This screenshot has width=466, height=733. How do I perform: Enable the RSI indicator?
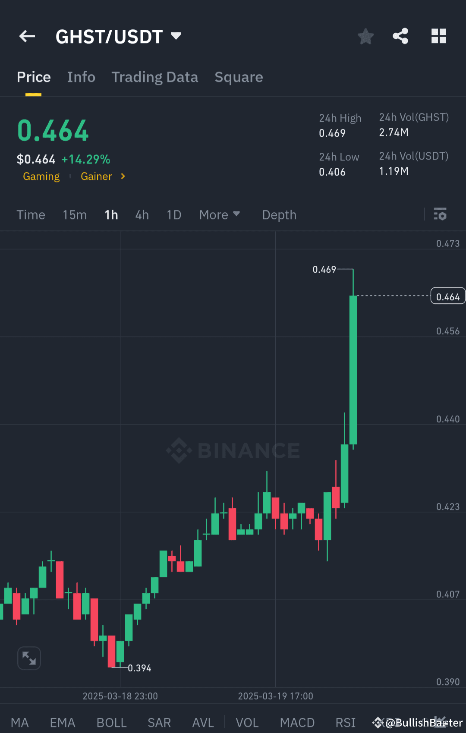pos(345,722)
